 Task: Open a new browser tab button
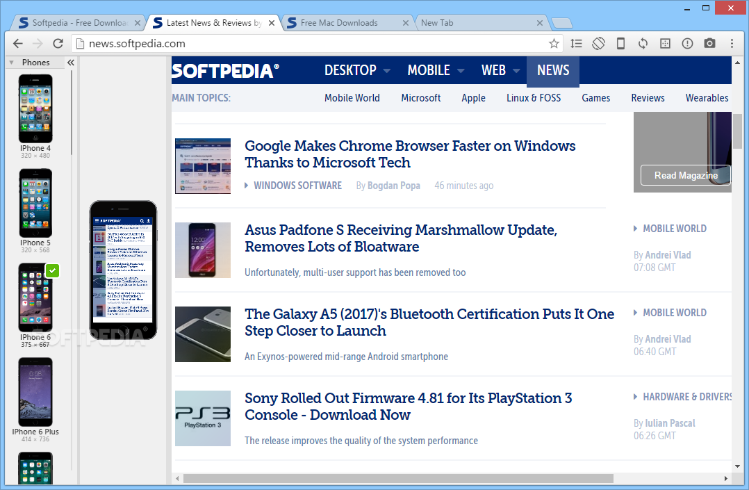(x=561, y=23)
